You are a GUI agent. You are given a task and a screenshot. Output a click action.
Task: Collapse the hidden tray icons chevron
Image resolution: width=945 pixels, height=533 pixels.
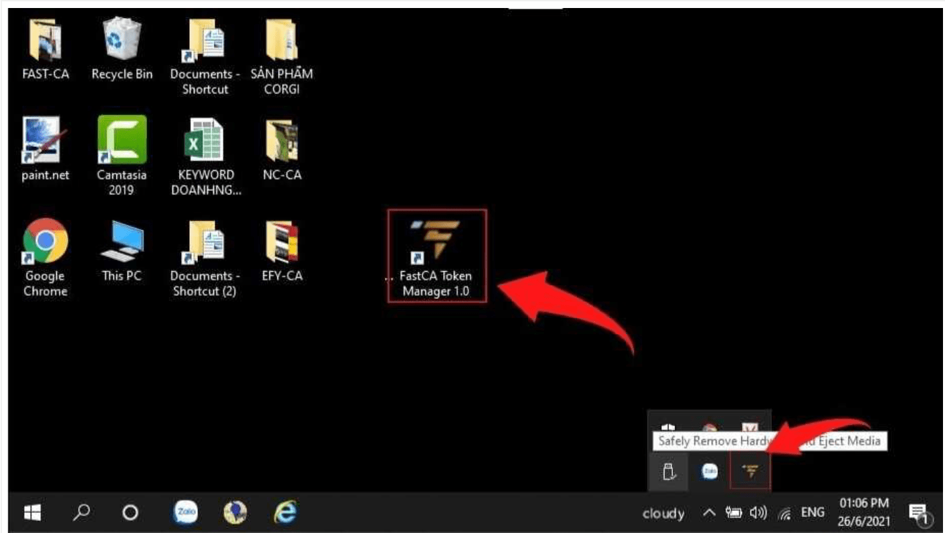click(x=710, y=512)
